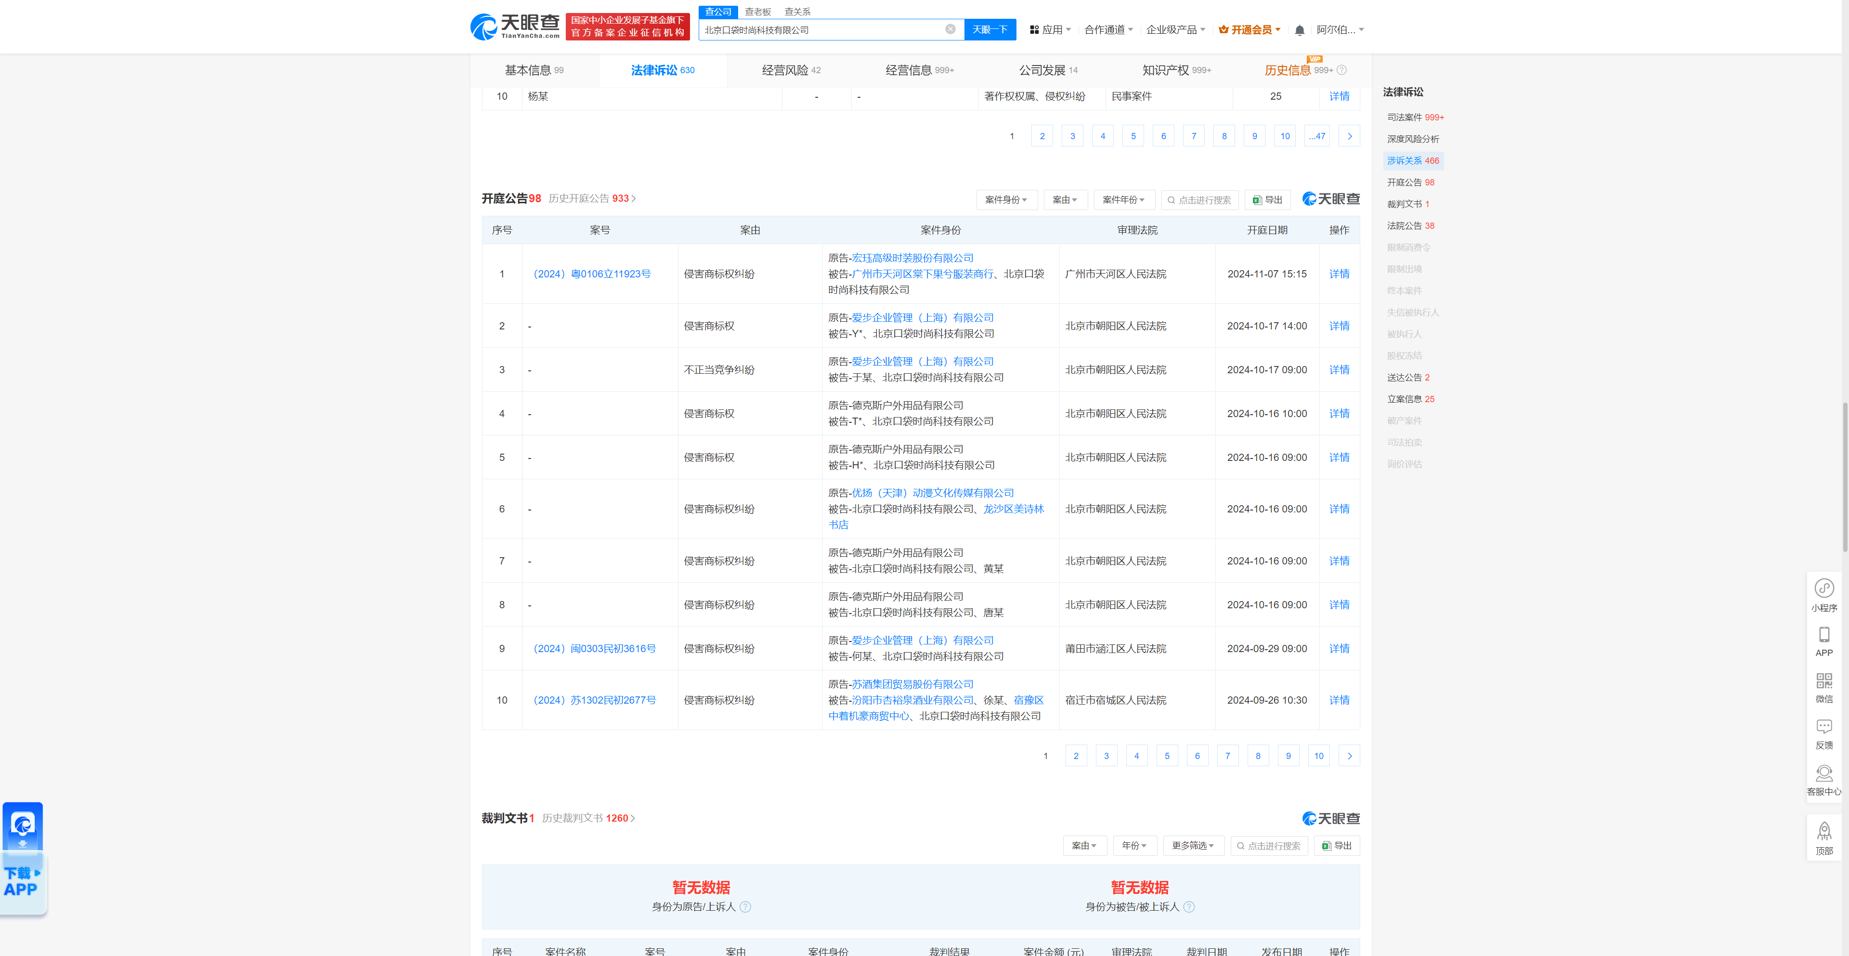Go to next page of upper pagination
This screenshot has height=956, width=1849.
point(1349,136)
